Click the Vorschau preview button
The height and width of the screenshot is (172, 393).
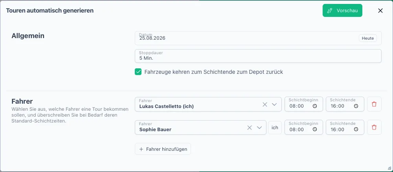tap(342, 11)
